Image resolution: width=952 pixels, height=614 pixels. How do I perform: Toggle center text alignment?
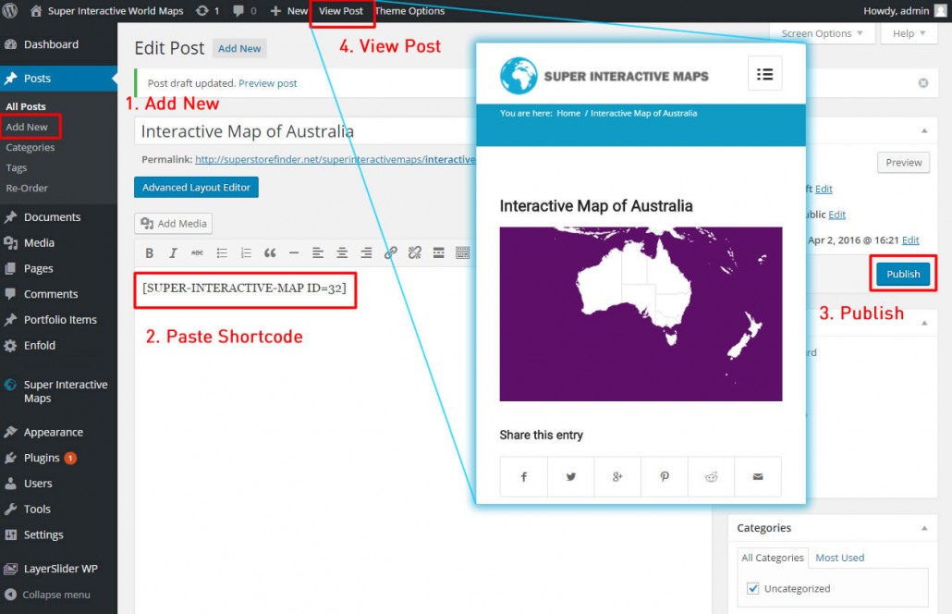tap(341, 252)
